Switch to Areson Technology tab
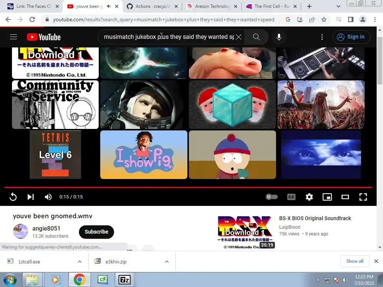The image size is (383, 287). pyautogui.click(x=212, y=7)
